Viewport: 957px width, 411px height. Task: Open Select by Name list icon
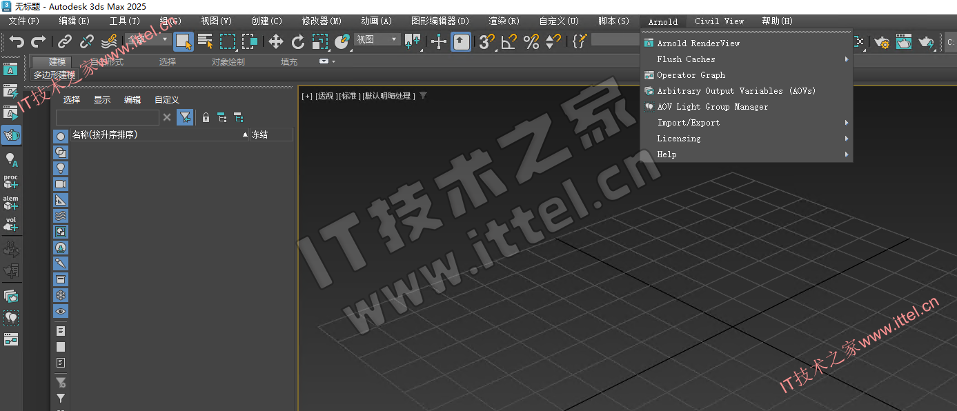(206, 42)
